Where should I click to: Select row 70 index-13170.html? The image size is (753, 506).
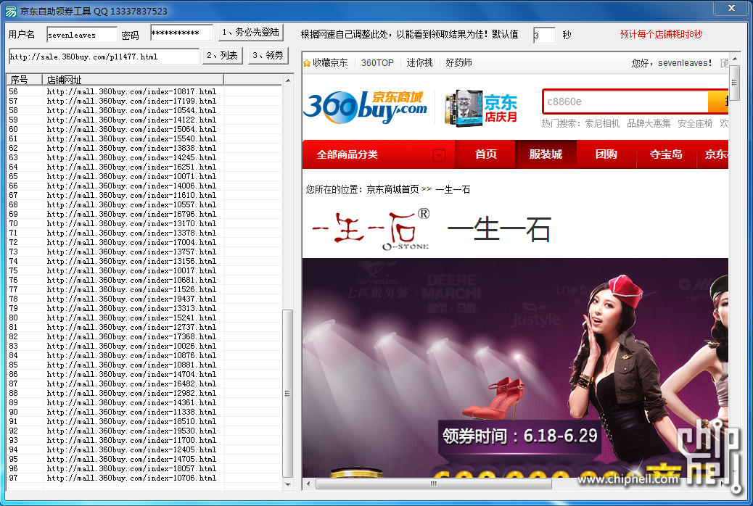point(144,223)
